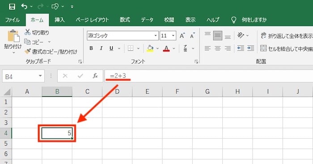Click the text orientation icon

[x=241, y=35]
